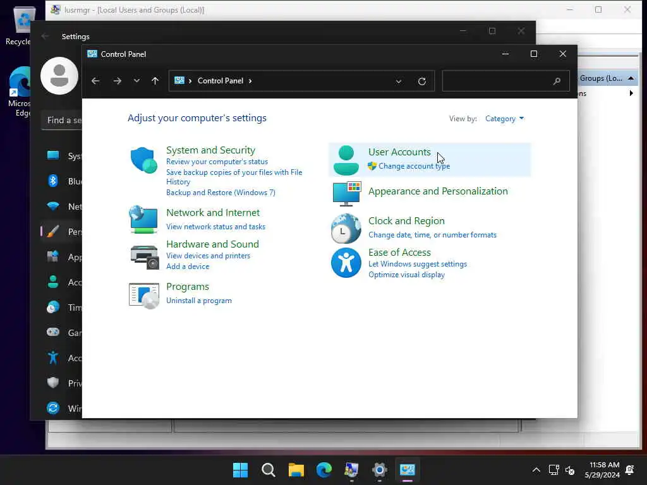647x485 pixels.
Task: Refresh the Control Panel view
Action: coord(421,81)
